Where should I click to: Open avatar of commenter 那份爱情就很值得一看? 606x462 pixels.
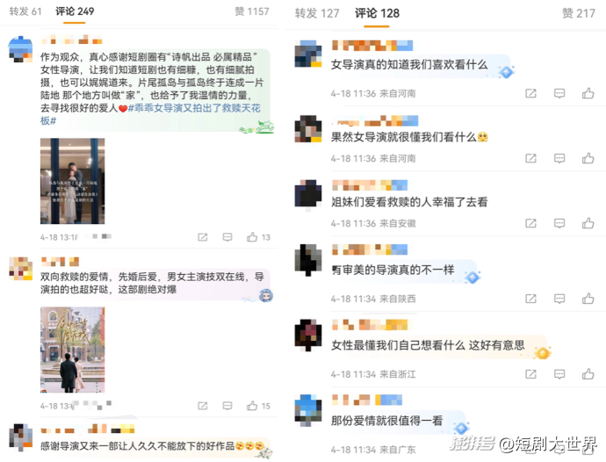pyautogui.click(x=308, y=410)
